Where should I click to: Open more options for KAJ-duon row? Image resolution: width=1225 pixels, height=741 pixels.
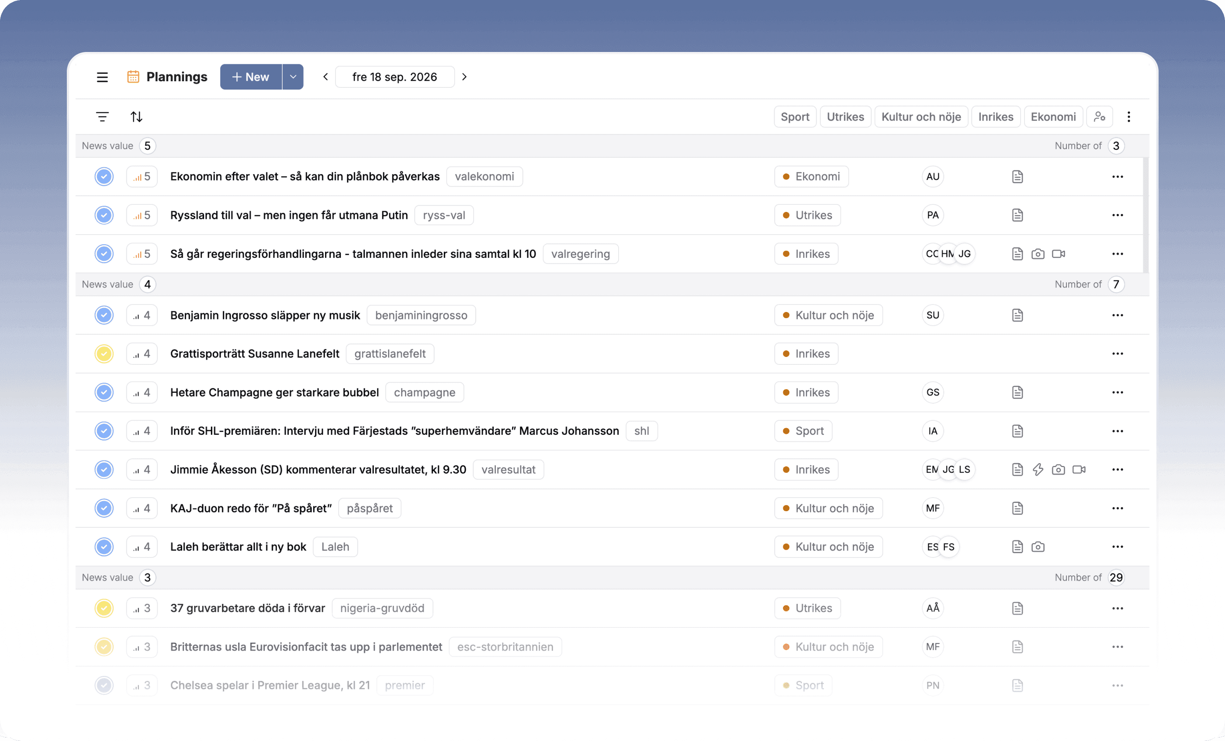tap(1118, 508)
